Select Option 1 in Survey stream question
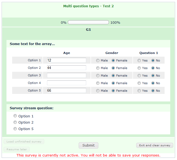The image size is (177, 160). 15,116
